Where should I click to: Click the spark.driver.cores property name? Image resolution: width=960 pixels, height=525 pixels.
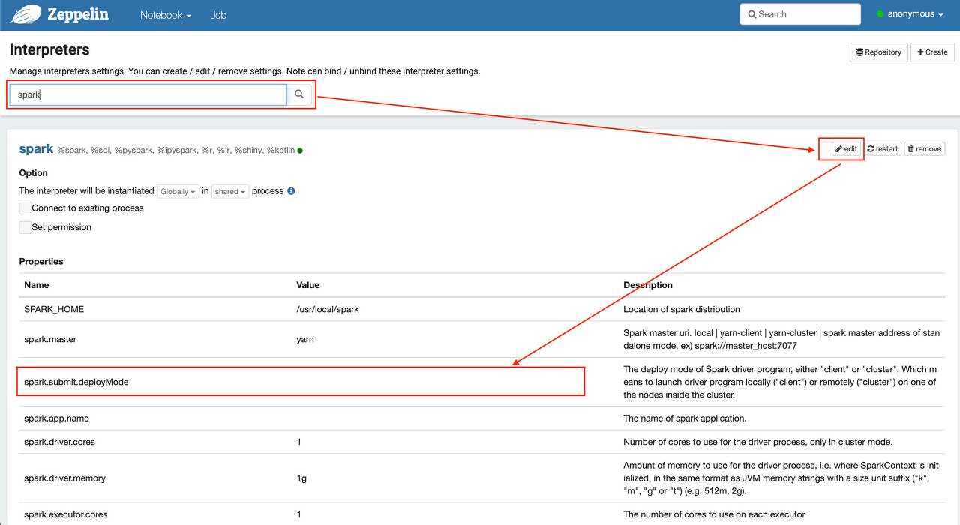click(x=59, y=442)
